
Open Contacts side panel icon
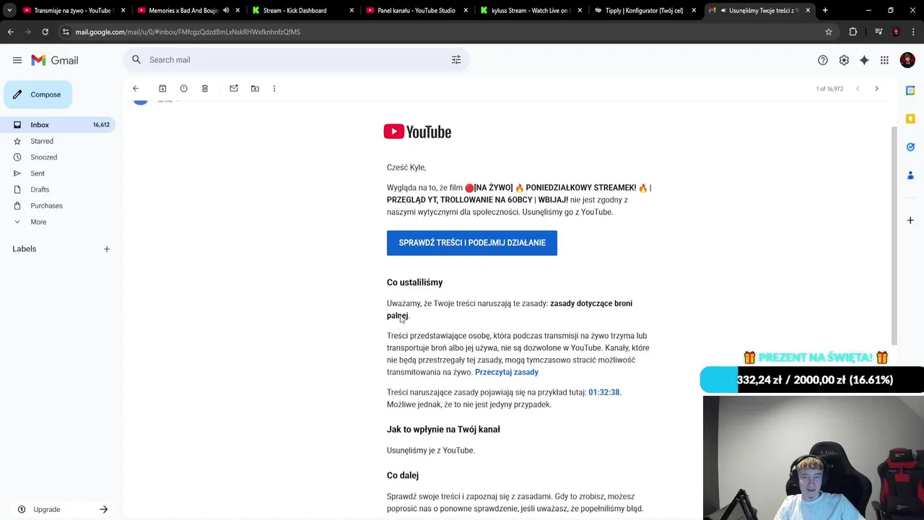(x=910, y=175)
